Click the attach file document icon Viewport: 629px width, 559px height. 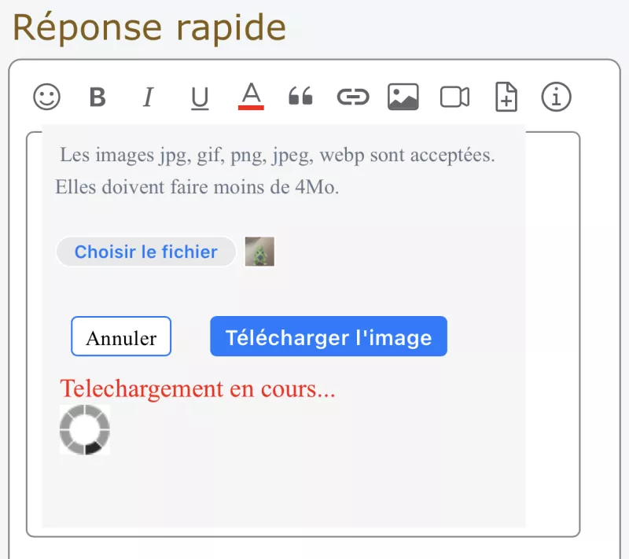click(x=506, y=97)
